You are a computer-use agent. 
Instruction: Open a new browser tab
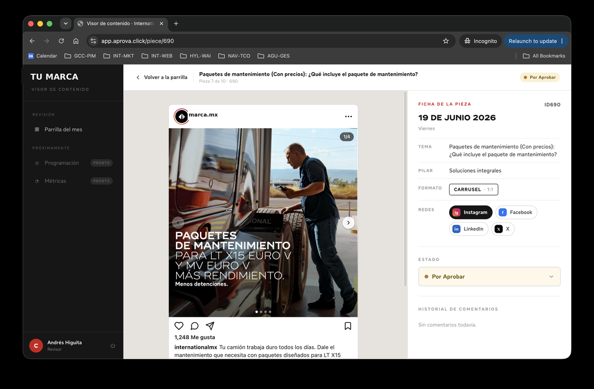pos(176,23)
